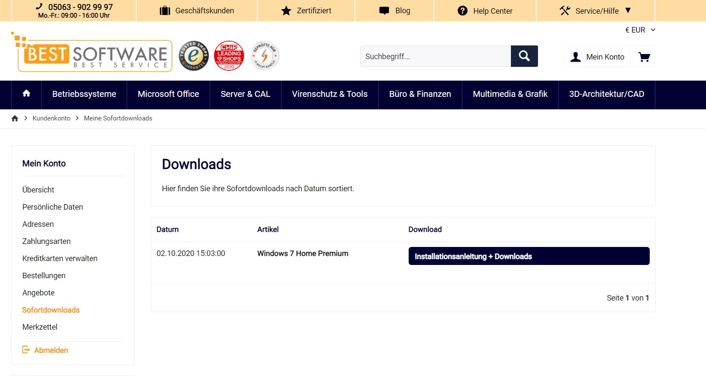Click Installationsanleitung + Downloads button
The width and height of the screenshot is (706, 376).
pyautogui.click(x=529, y=256)
